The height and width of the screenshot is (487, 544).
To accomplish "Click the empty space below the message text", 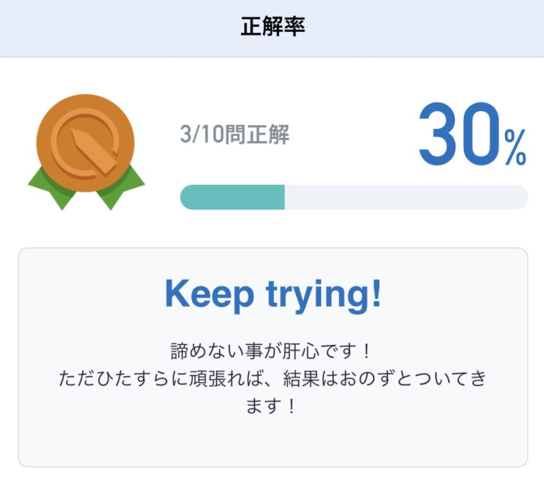I will pos(273,440).
